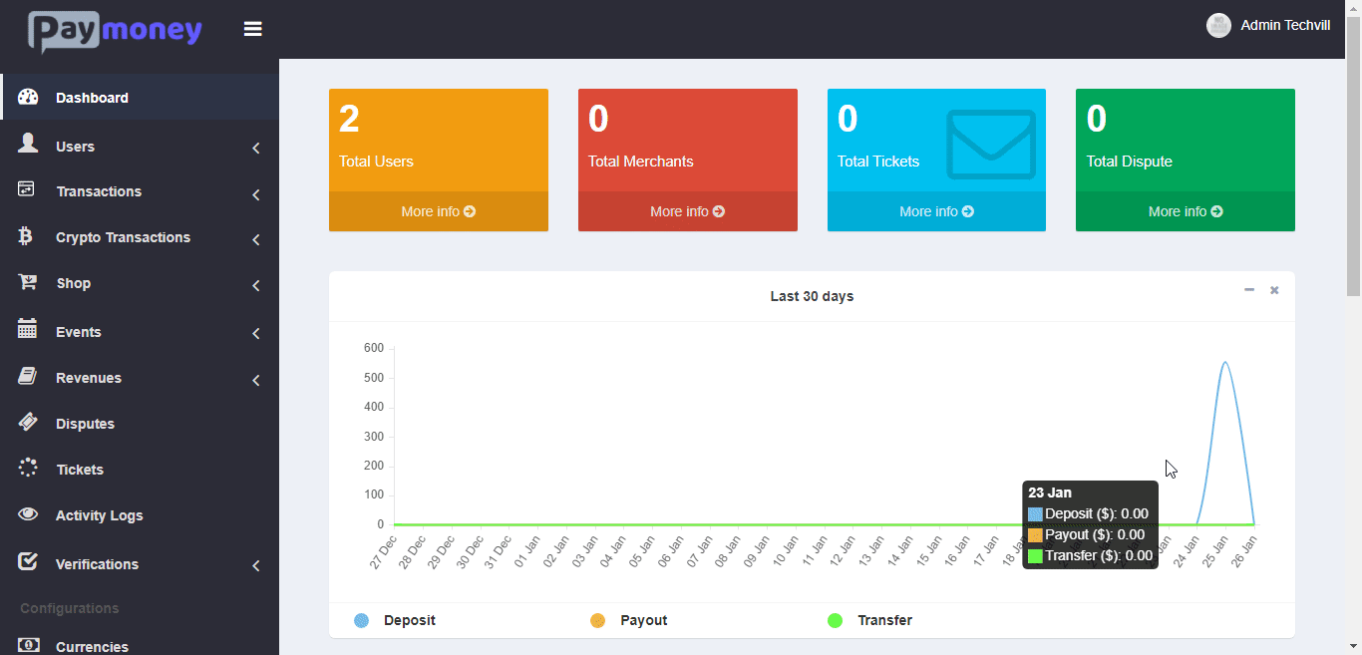Expand the Users submenu chevron
Viewport: 1362px width, 655px height.
[x=256, y=149]
